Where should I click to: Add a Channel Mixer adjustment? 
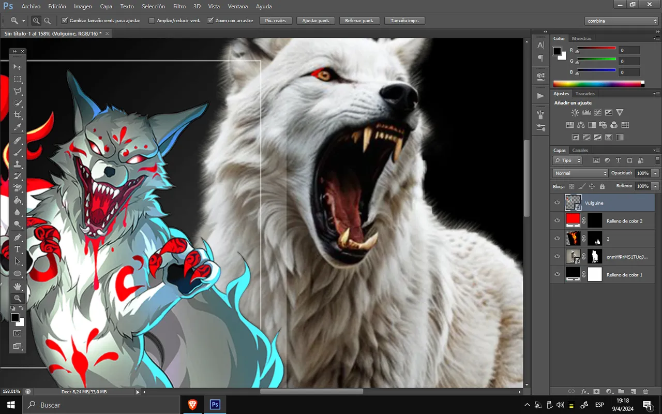point(614,125)
